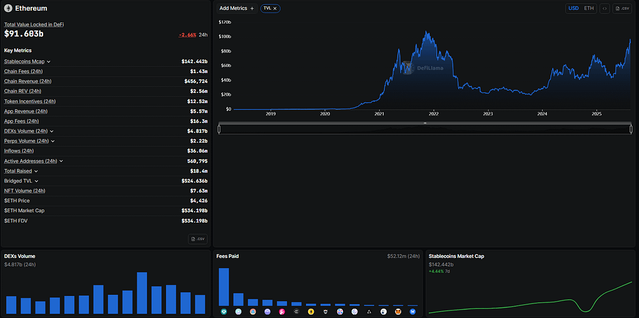Click the $524.636b Bridged TVL value
The image size is (639, 318).
point(194,181)
